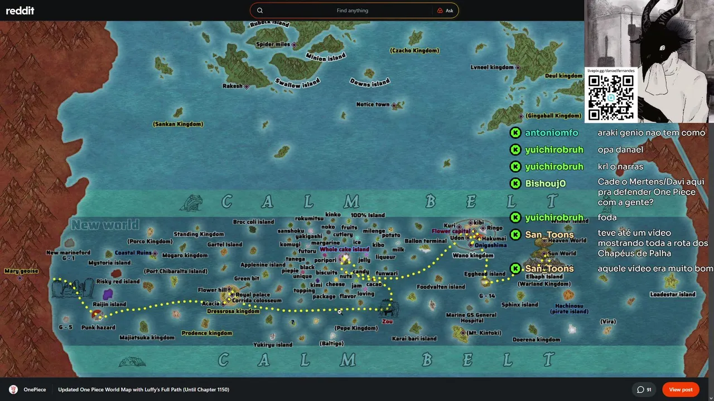Click the Ballon terminal label
Image resolution: width=714 pixels, height=401 pixels.
point(426,241)
